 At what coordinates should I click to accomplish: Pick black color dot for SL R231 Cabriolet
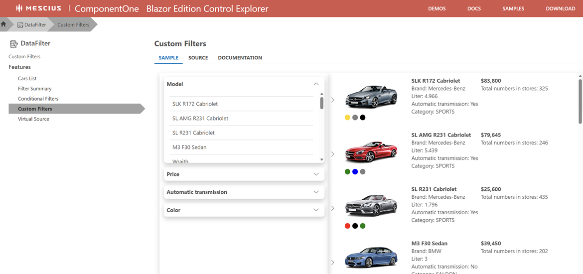click(355, 226)
